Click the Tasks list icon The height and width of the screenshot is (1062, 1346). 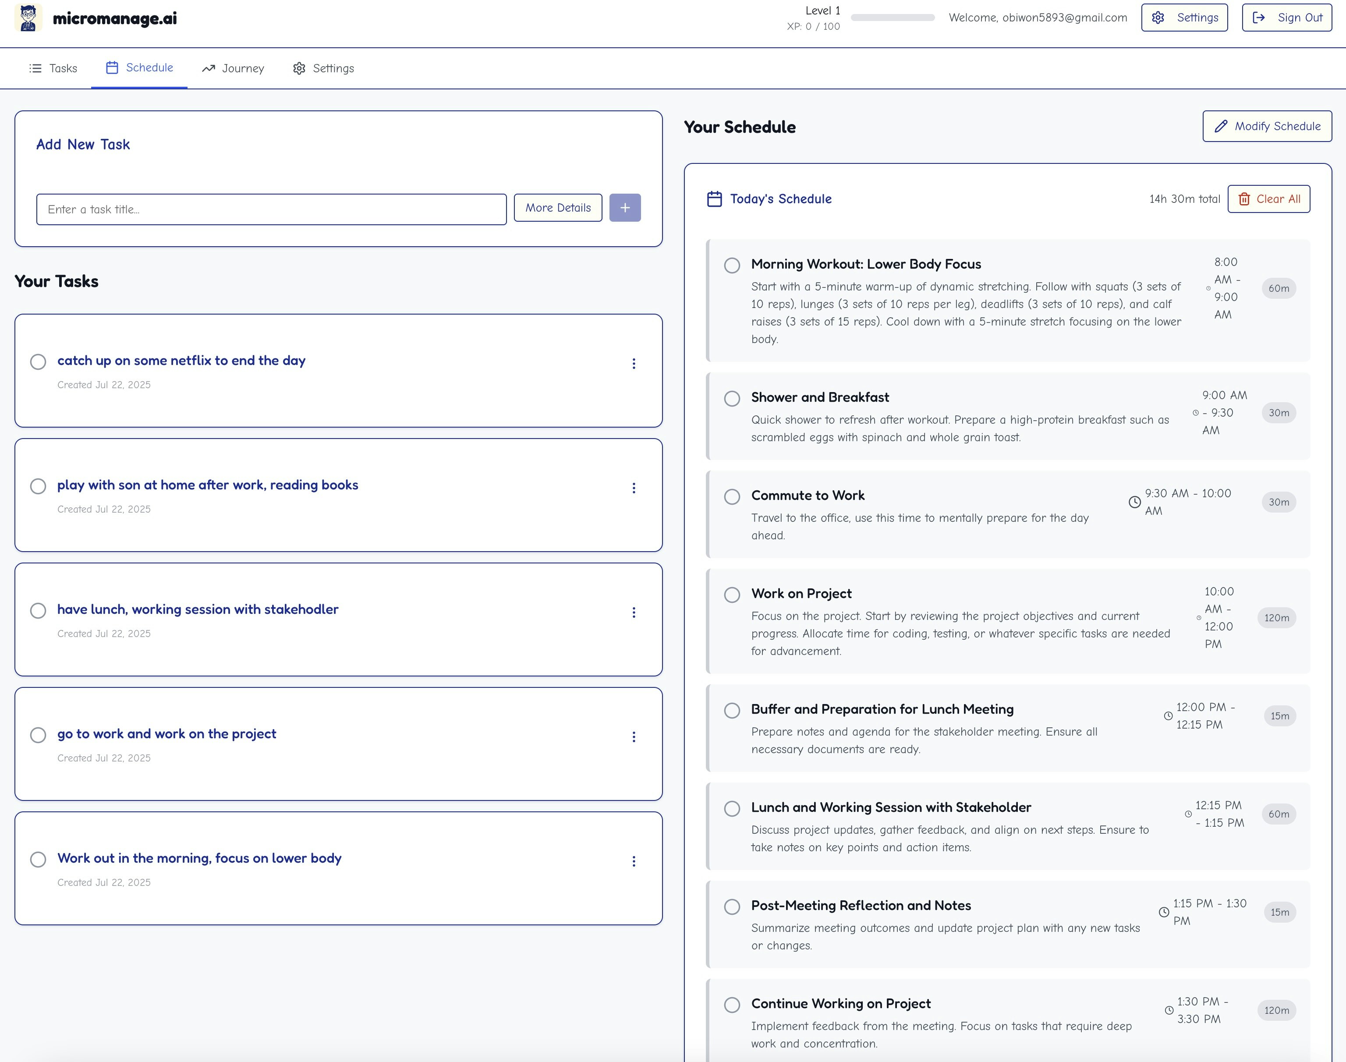[x=35, y=68]
